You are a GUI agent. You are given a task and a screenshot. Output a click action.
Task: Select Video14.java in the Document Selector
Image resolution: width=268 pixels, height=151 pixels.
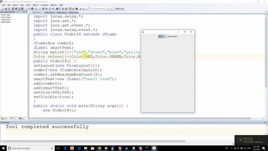(5, 22)
